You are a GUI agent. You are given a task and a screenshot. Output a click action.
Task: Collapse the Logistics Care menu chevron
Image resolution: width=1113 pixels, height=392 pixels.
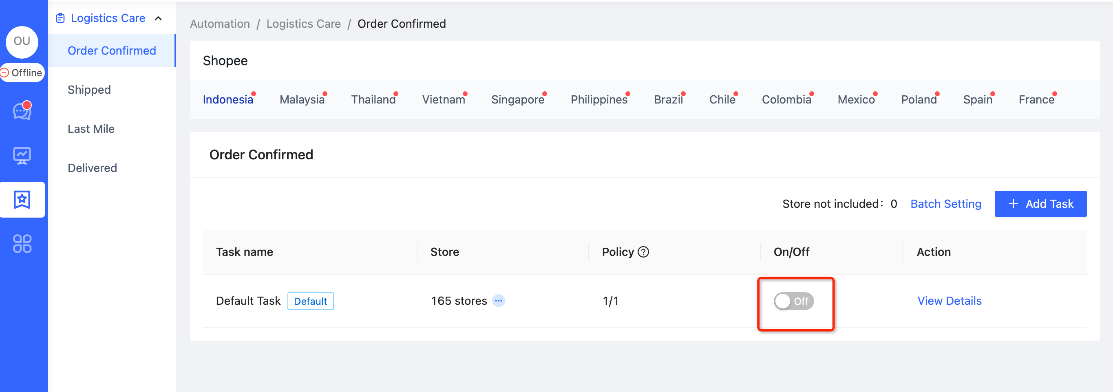click(x=158, y=18)
